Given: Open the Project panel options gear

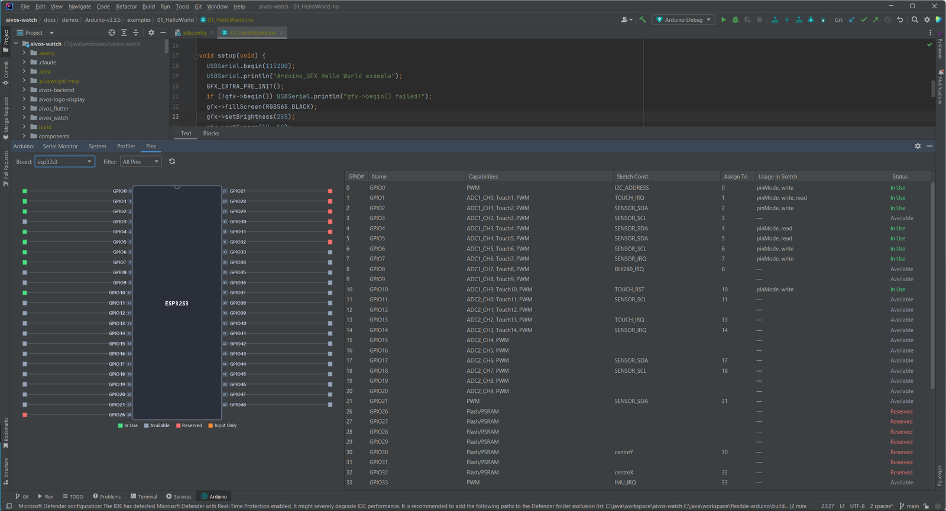Looking at the screenshot, I should (151, 32).
